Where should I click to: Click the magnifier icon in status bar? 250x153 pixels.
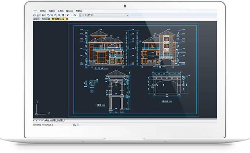(74, 125)
